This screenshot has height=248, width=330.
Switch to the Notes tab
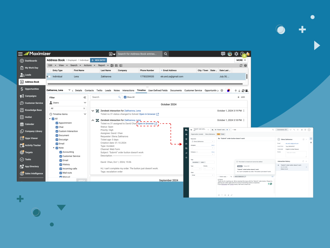tap(117, 90)
